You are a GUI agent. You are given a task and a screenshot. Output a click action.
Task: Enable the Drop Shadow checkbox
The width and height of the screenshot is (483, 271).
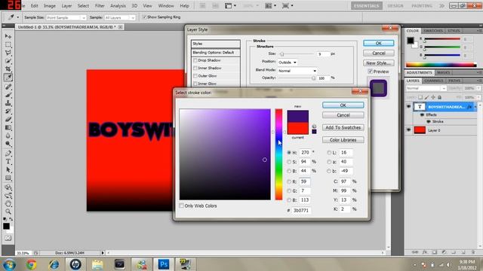pyautogui.click(x=195, y=60)
